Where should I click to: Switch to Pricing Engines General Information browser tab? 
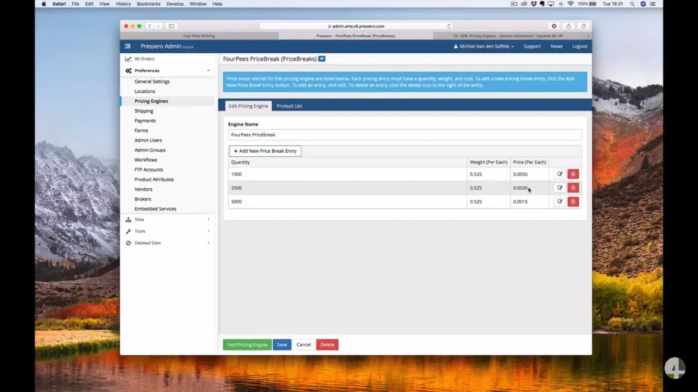point(509,35)
